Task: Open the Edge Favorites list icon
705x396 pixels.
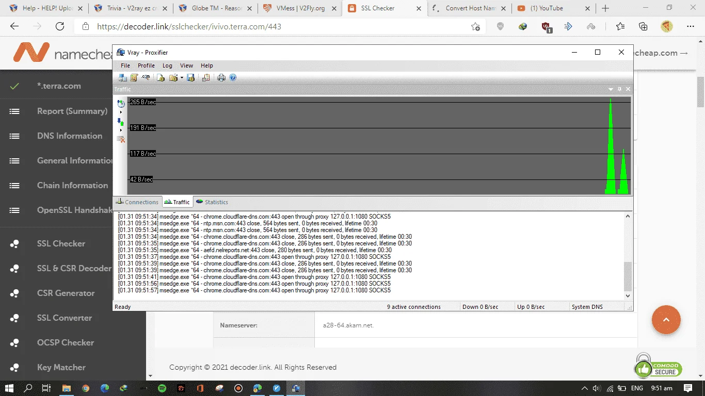Action: coord(620,26)
